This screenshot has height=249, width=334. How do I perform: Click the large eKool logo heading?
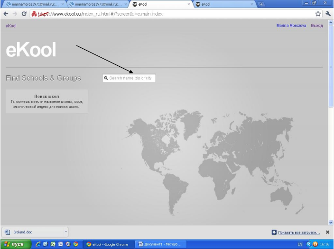click(31, 50)
